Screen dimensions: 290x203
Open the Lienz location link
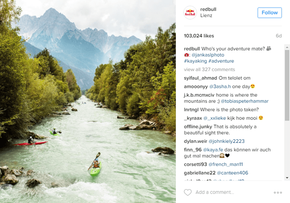206,15
